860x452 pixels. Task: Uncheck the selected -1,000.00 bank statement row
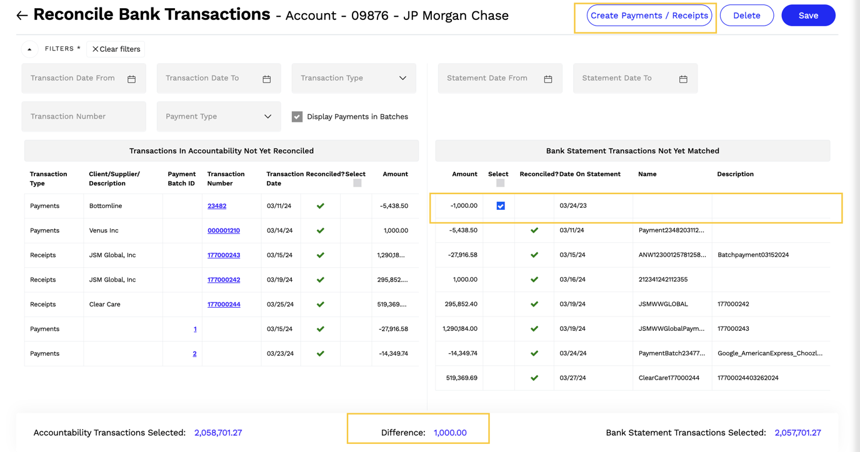(499, 205)
